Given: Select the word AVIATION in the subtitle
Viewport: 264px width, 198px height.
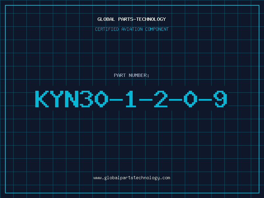Looking at the screenshot, I should coord(132,29).
